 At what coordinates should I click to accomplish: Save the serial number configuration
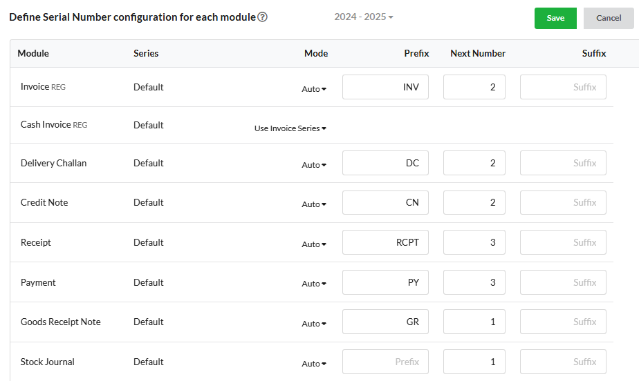click(x=555, y=18)
